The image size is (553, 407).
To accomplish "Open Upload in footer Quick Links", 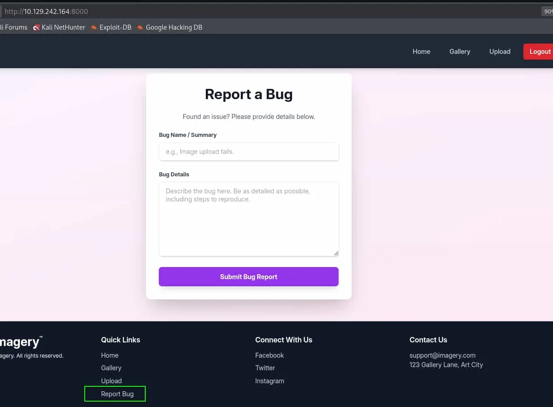I will [111, 381].
